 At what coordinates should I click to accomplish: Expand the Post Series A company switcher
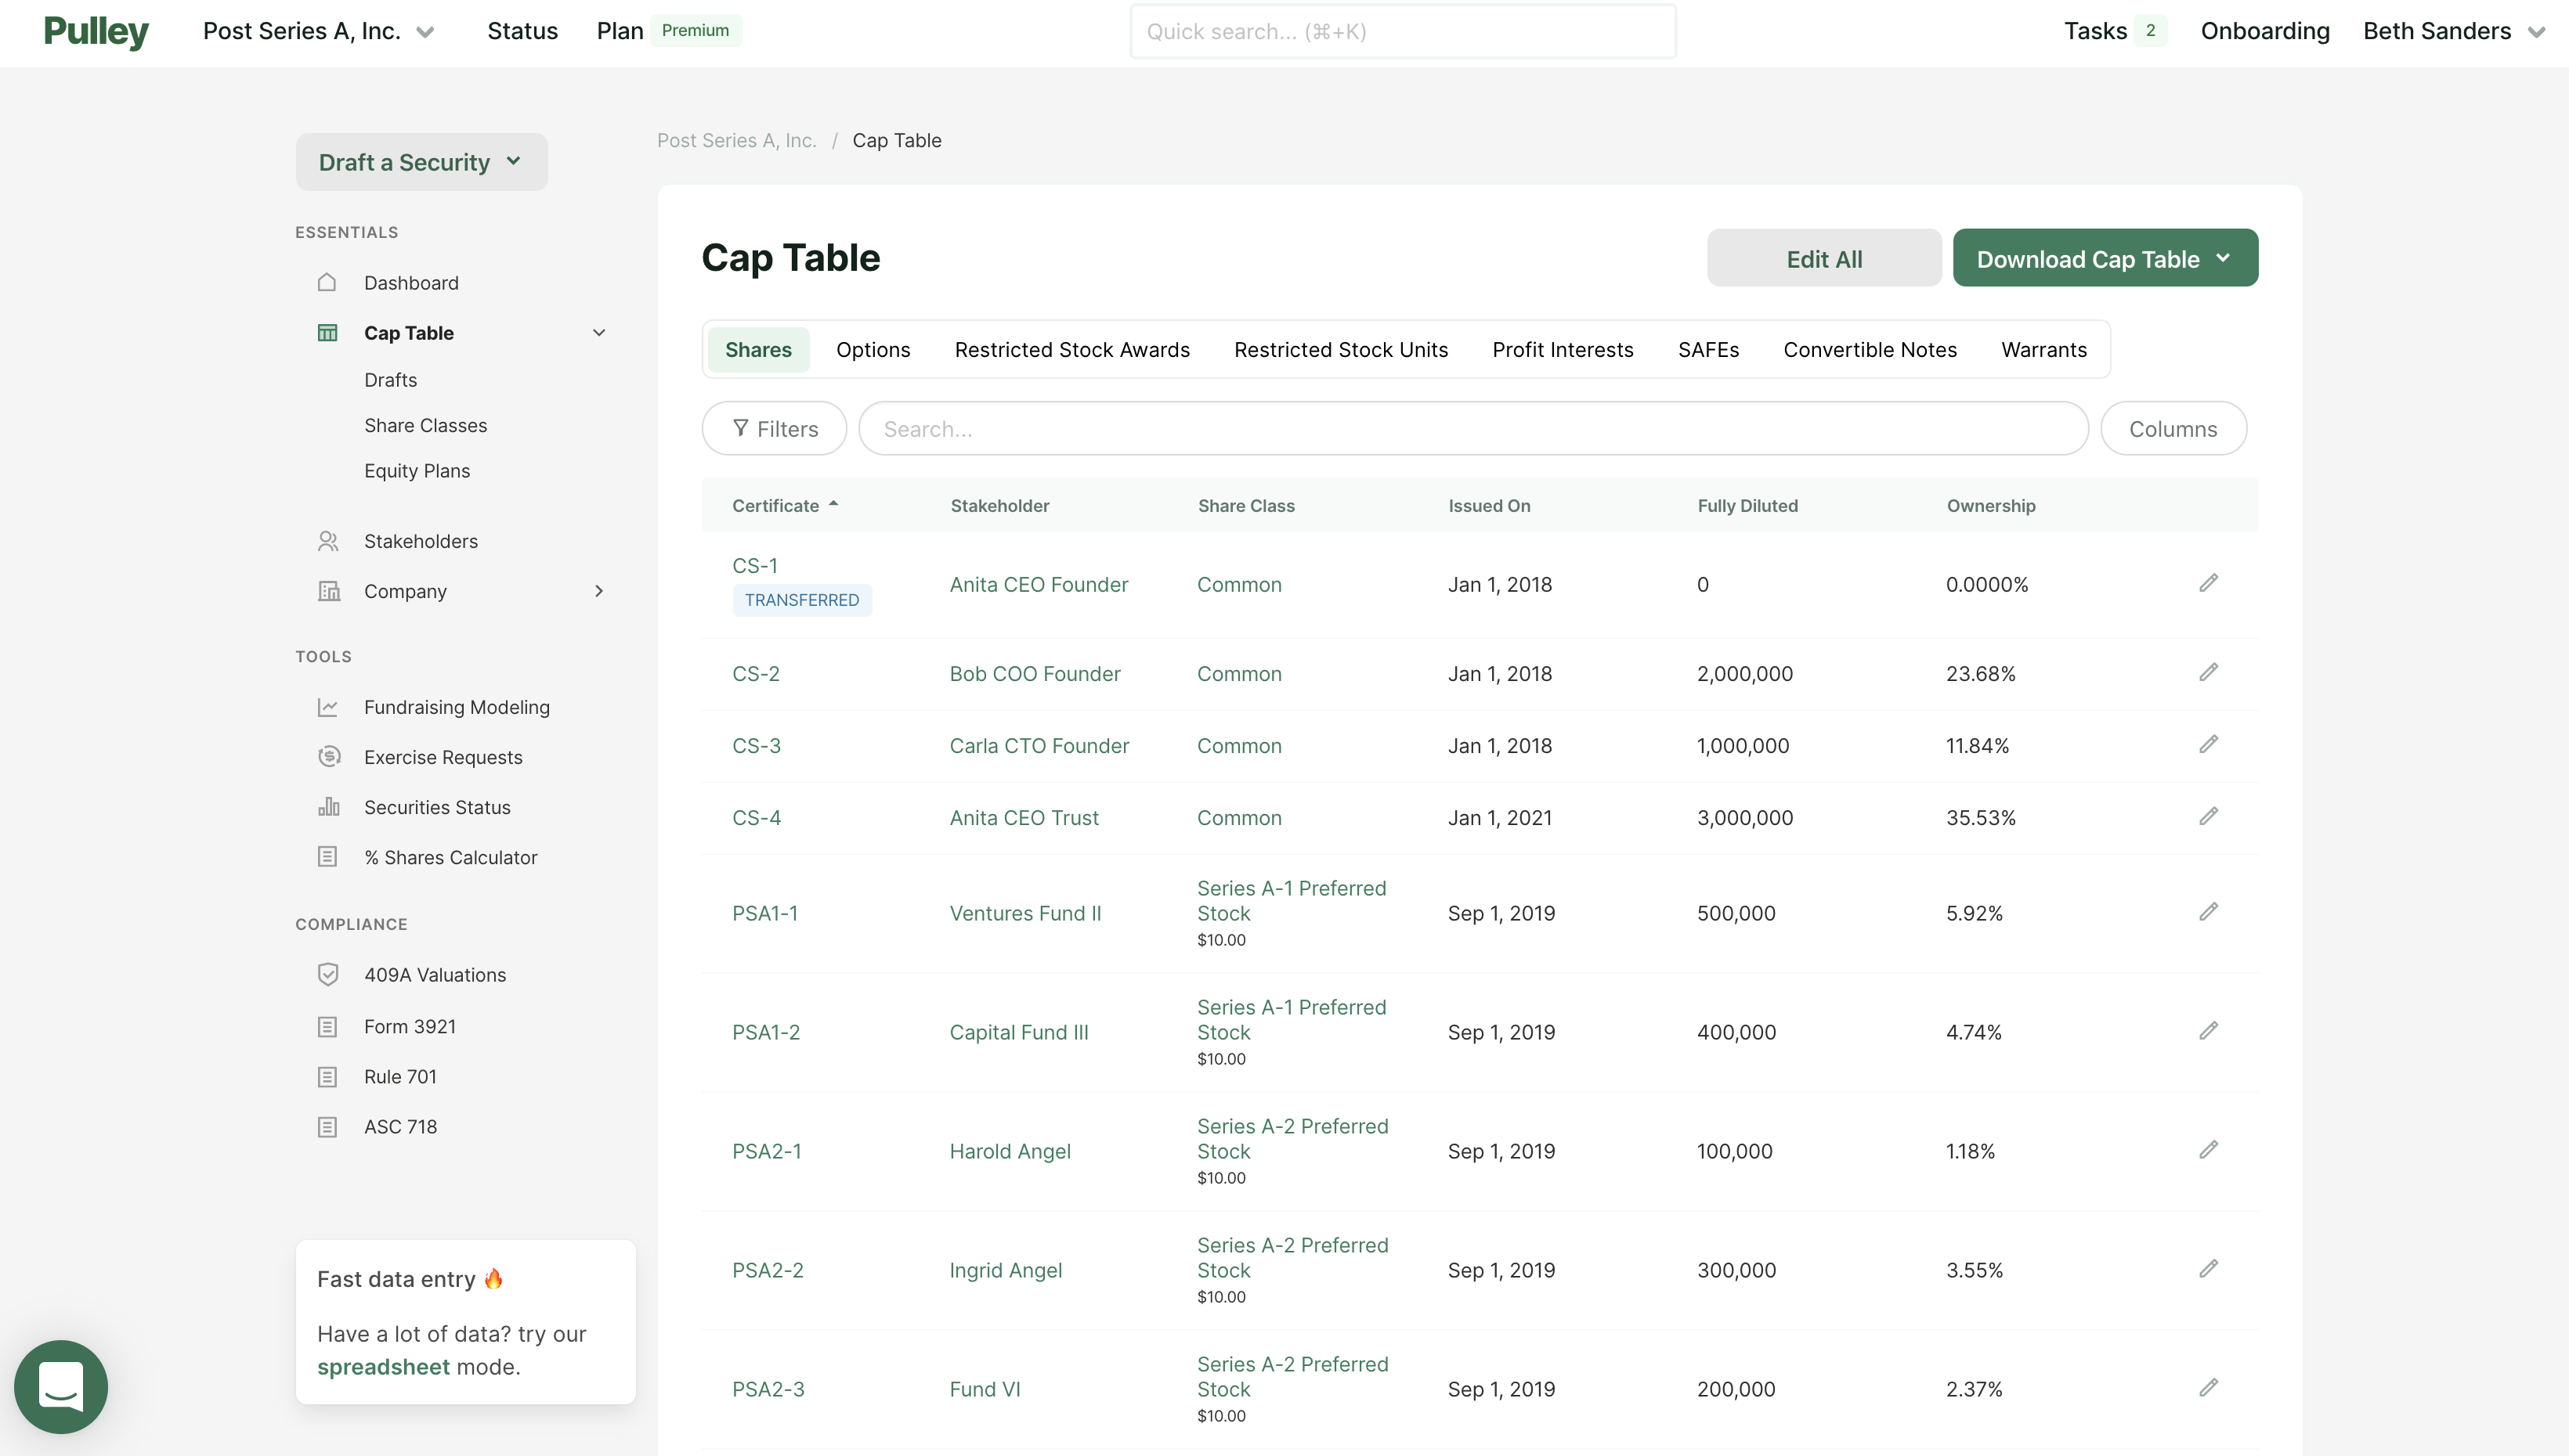[425, 31]
